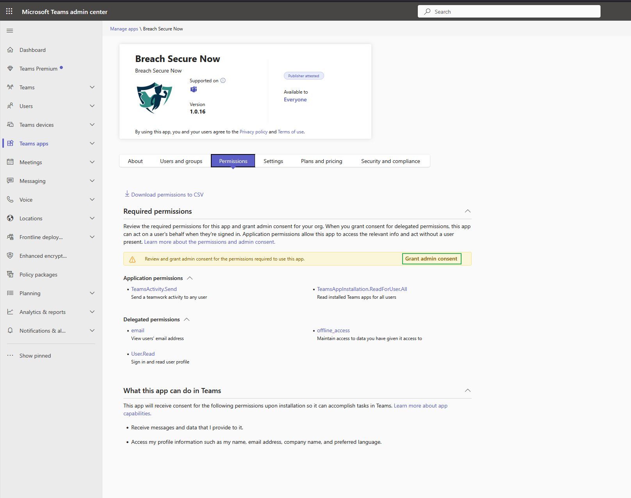Click the Supported on info icon
Screen dimensions: 631x498
(223, 81)
